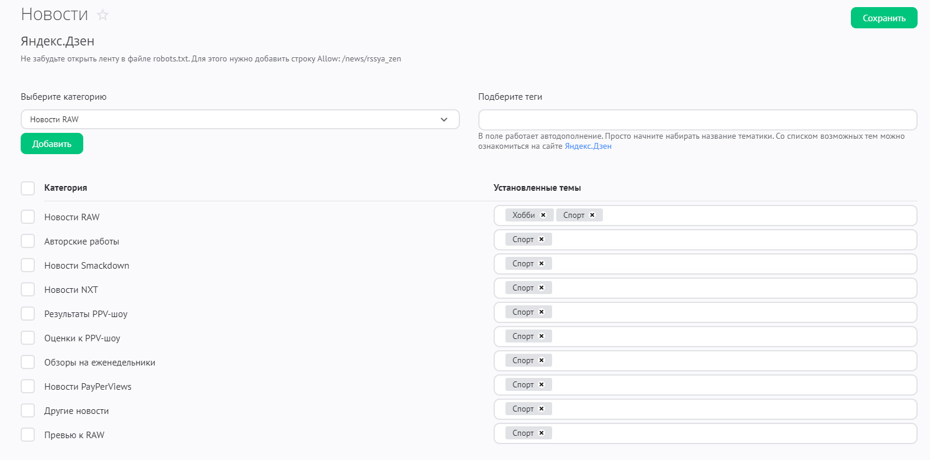Click the tags field of Результаты PPV-шоу row
The width and height of the screenshot is (930, 460).
(x=705, y=312)
